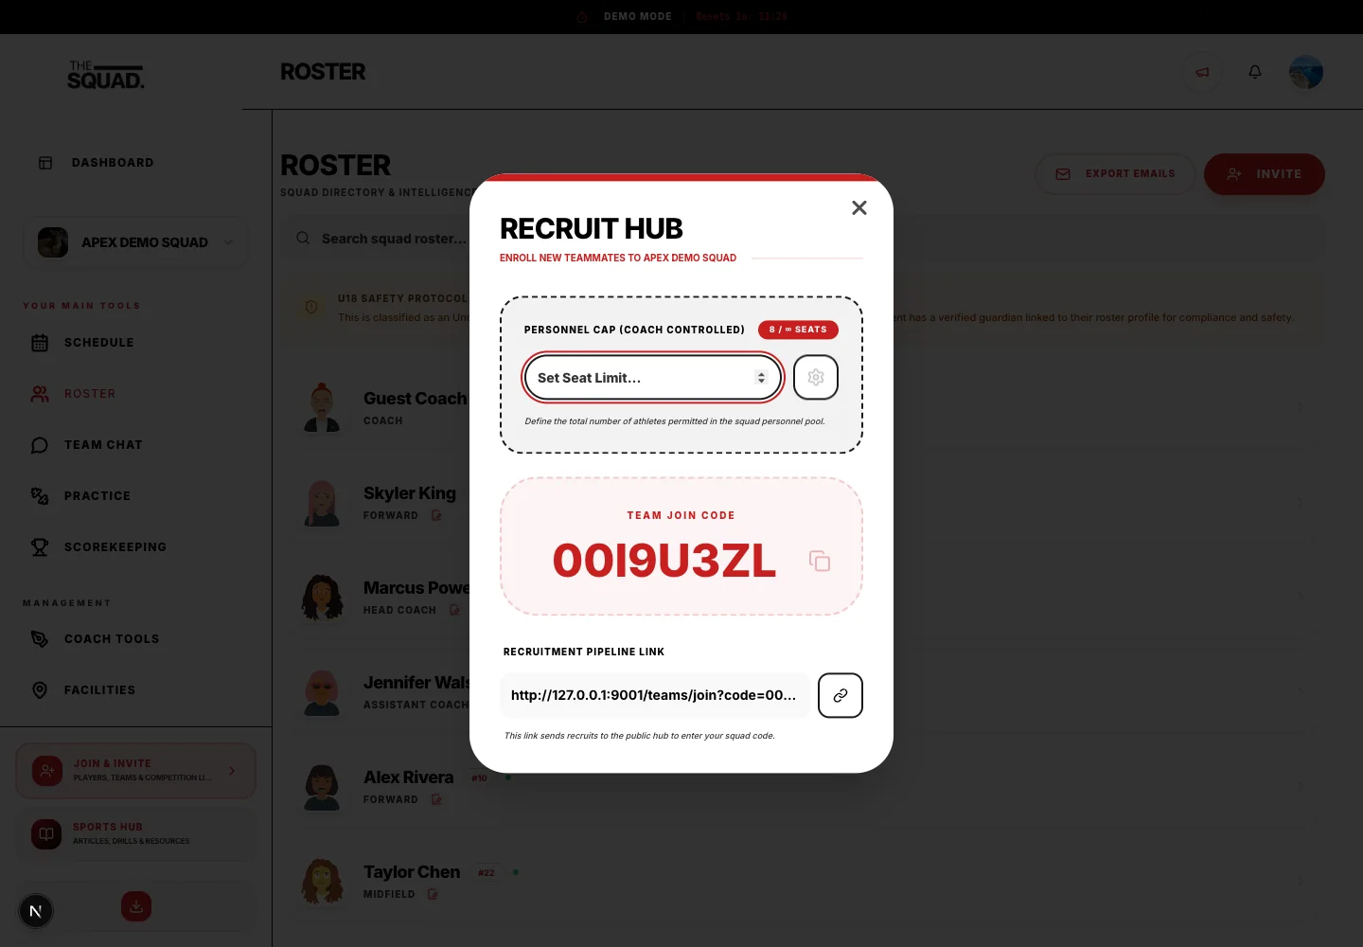Select the recruitment pipeline link field
1363x947 pixels.
(x=654, y=695)
